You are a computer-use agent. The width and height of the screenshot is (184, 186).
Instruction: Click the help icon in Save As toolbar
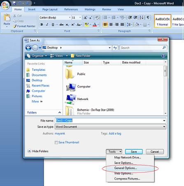163,56
